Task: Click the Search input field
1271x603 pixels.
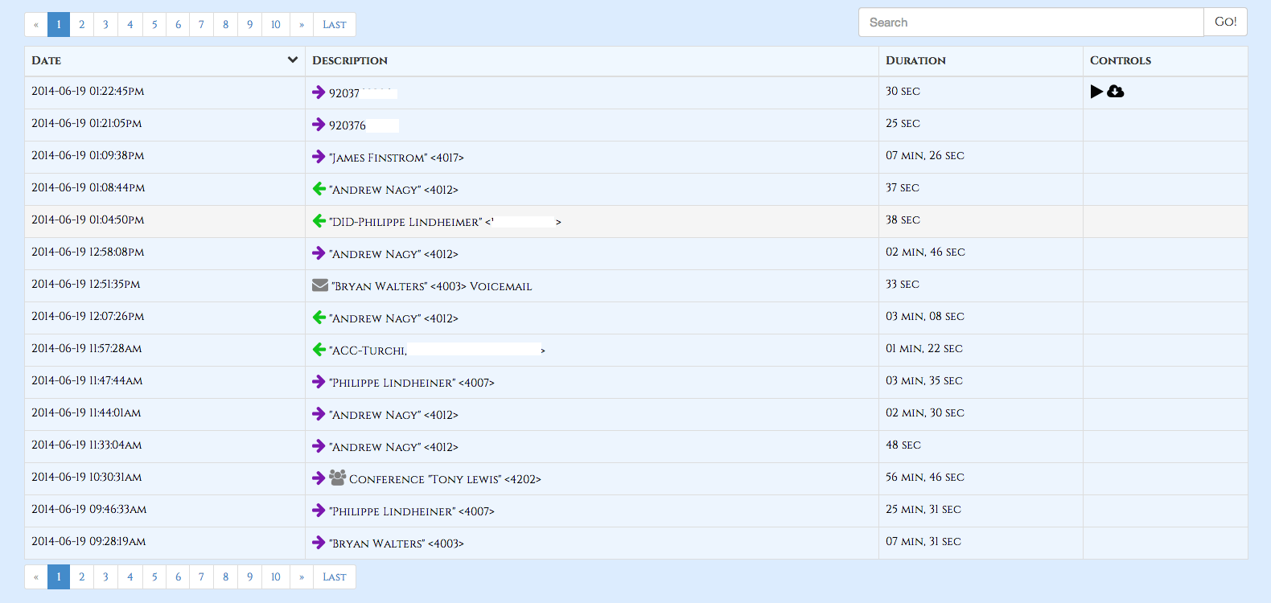Action: click(1030, 23)
